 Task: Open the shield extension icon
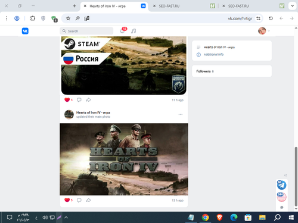(43, 18)
